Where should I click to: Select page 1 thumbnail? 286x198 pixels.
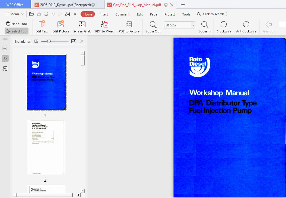pos(46,82)
